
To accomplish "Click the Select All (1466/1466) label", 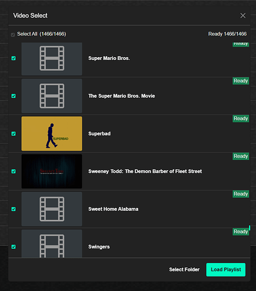I will pyautogui.click(x=42, y=34).
